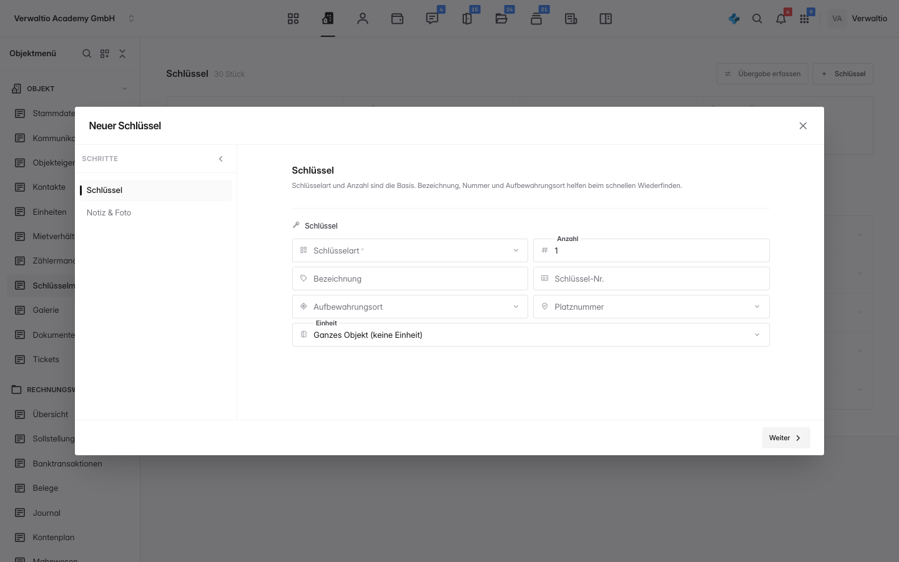The height and width of the screenshot is (562, 899).
Task: Open the top navigation icon with badge 15
Action: click(x=467, y=19)
